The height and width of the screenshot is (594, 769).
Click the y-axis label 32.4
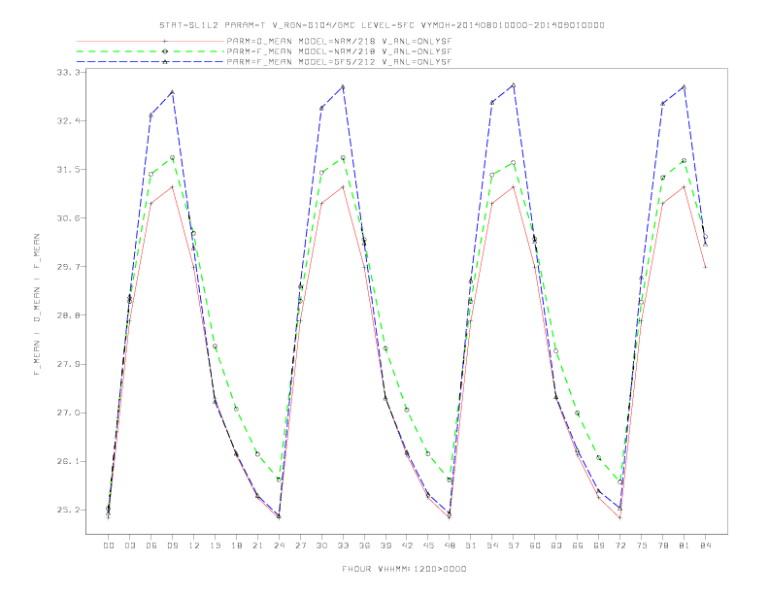point(68,120)
